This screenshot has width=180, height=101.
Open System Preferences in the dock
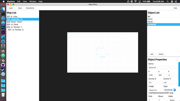(3, 46)
